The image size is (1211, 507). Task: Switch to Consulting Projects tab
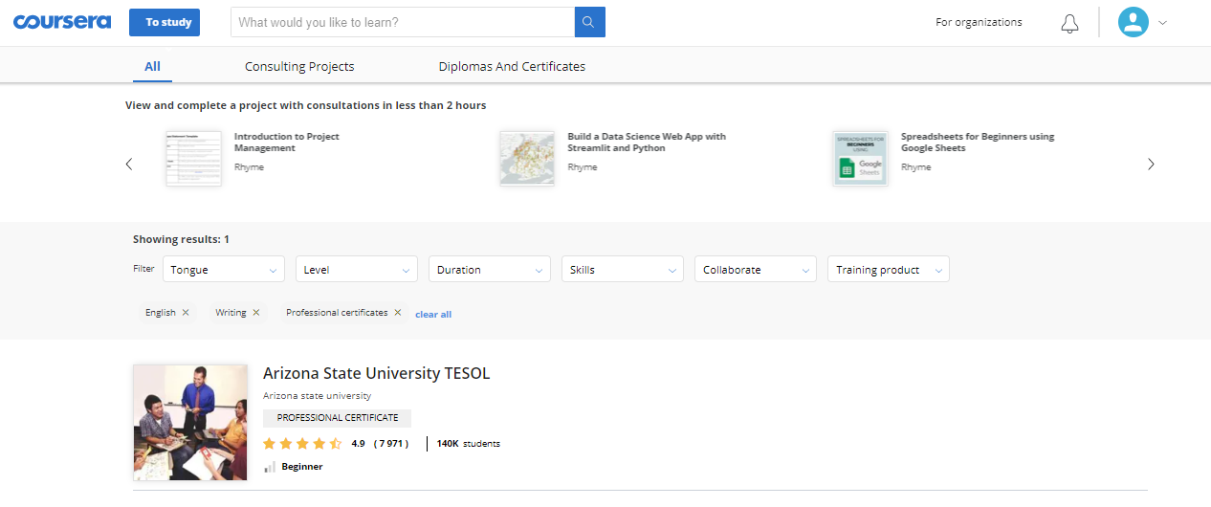pos(299,66)
